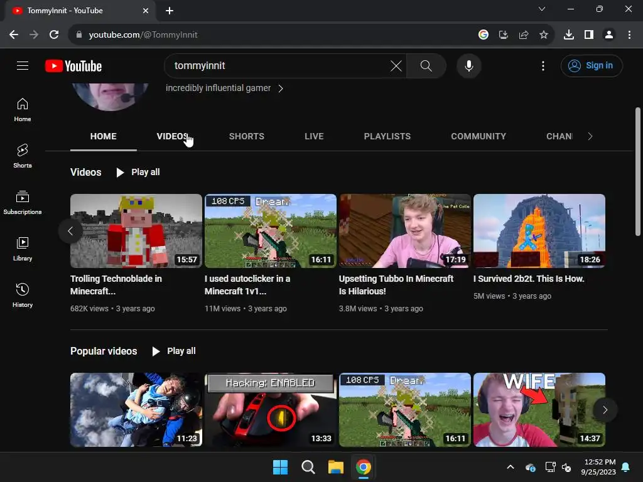Click the address bar URL youtube.com/@TommyInnit

(x=143, y=35)
